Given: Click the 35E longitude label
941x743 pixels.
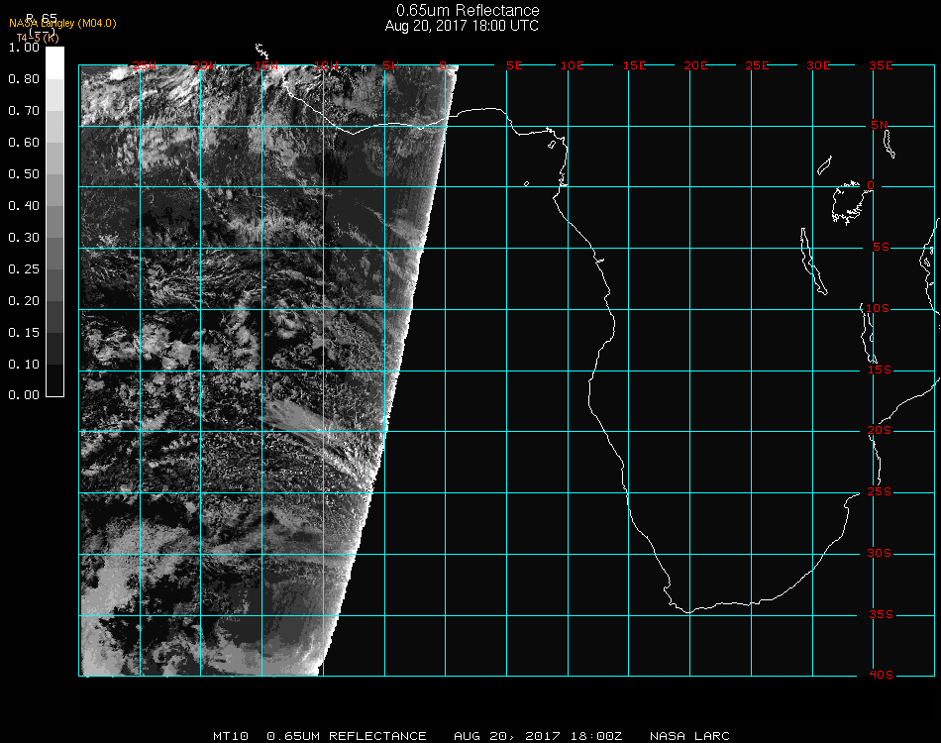Looking at the screenshot, I should coord(881,65).
